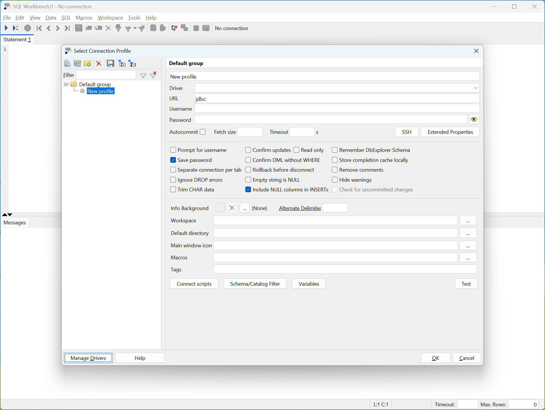Browse for Macros file button

(468, 258)
